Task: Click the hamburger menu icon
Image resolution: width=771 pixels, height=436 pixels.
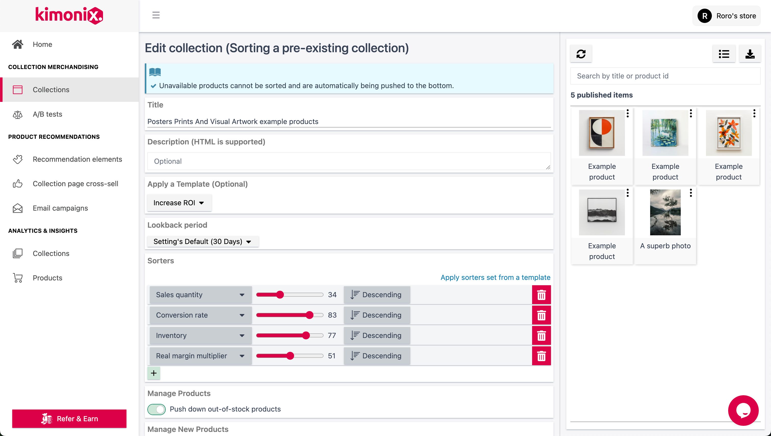Action: (156, 15)
